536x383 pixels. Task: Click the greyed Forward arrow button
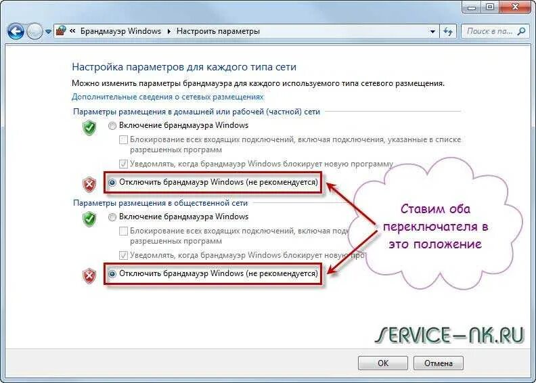coord(35,31)
